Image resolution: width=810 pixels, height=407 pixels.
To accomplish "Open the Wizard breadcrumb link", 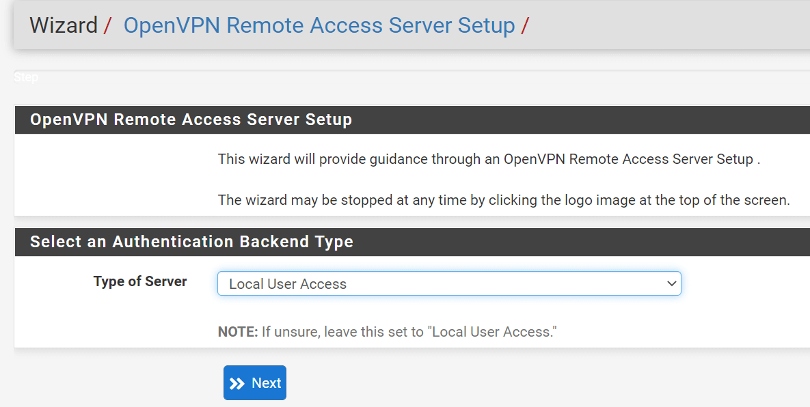I will pyautogui.click(x=62, y=25).
